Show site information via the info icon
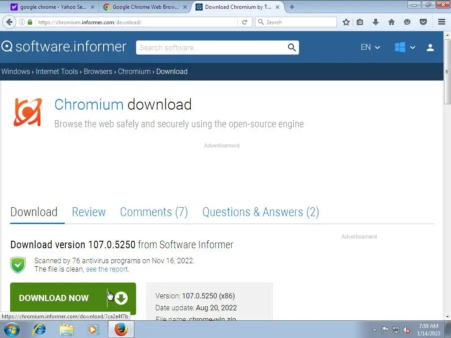The height and width of the screenshot is (338, 451). pos(22,22)
